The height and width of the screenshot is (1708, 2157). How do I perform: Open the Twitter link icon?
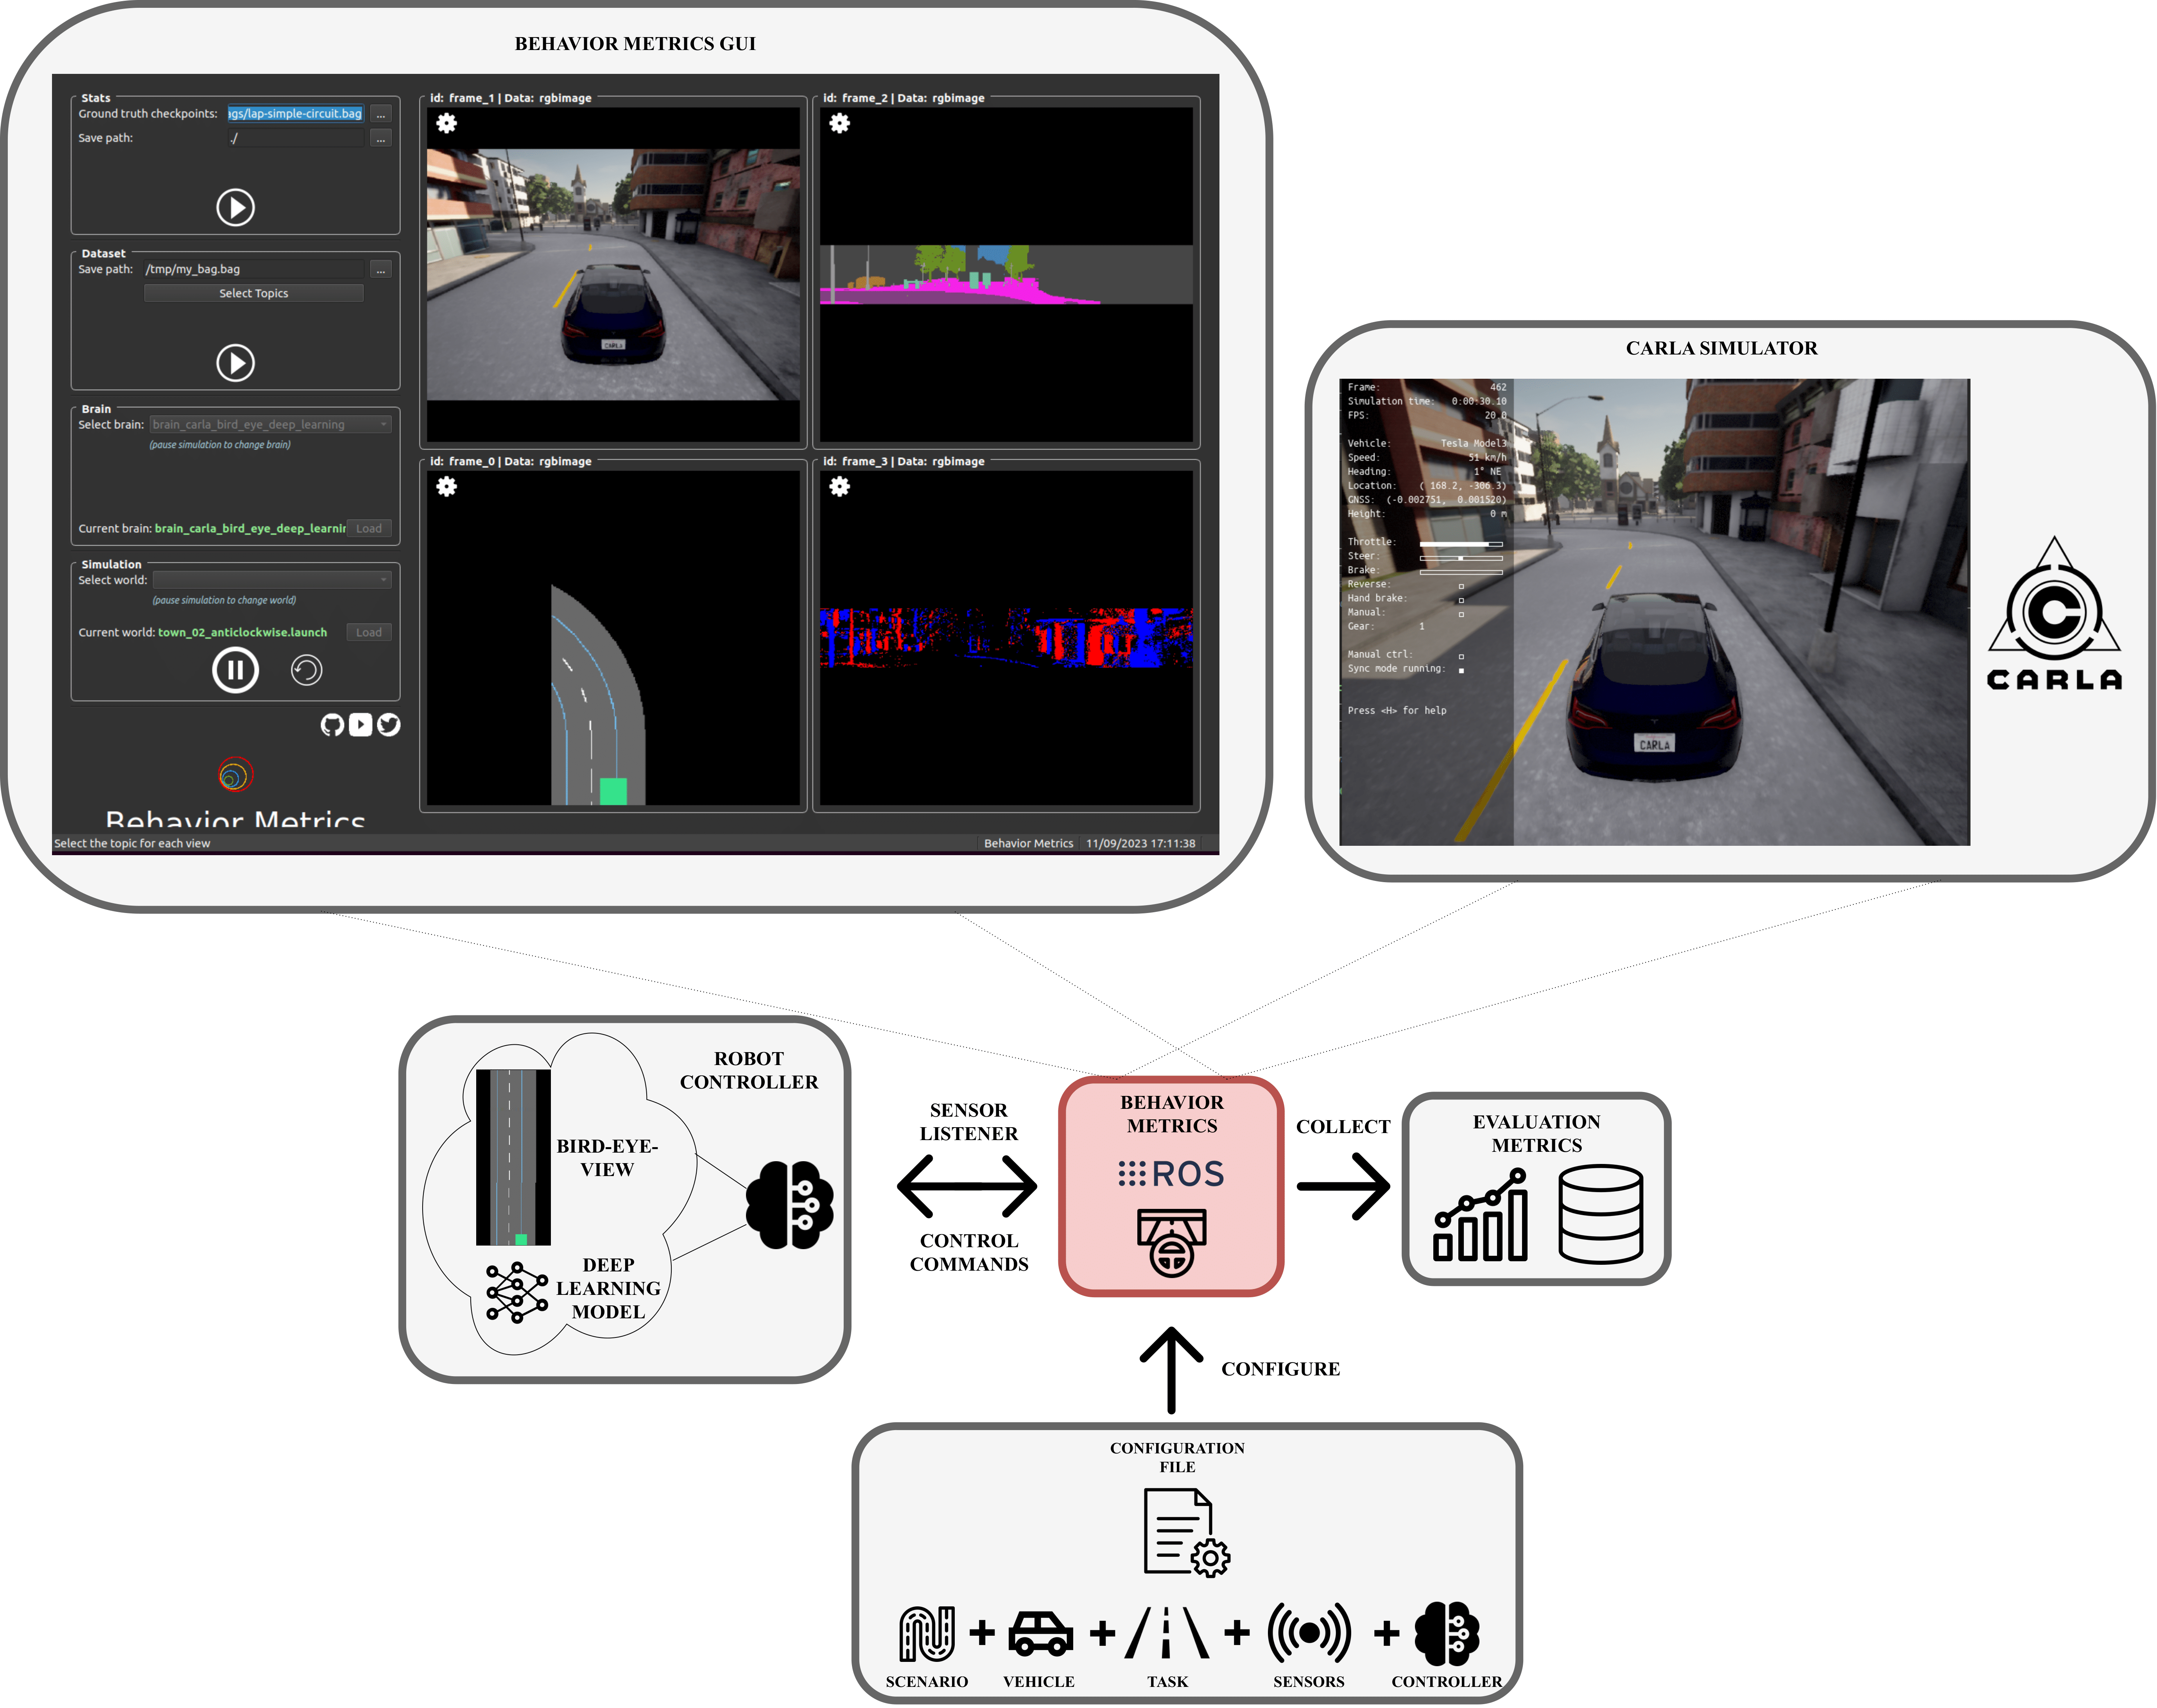tap(388, 725)
